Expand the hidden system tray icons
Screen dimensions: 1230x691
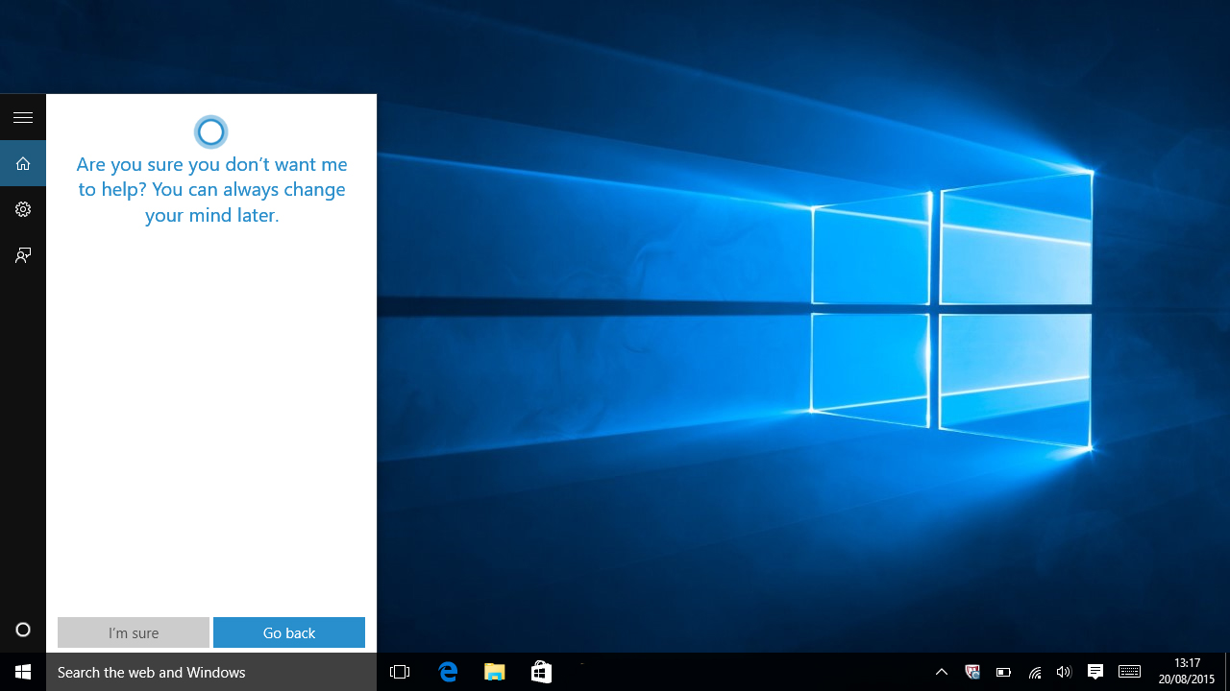[x=942, y=672]
